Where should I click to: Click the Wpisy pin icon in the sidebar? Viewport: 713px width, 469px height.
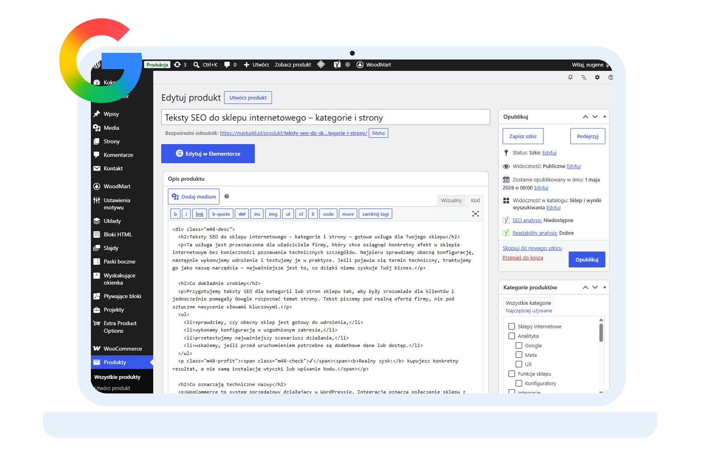click(97, 114)
